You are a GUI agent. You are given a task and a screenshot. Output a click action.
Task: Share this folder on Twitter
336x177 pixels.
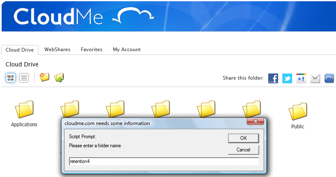point(287,78)
